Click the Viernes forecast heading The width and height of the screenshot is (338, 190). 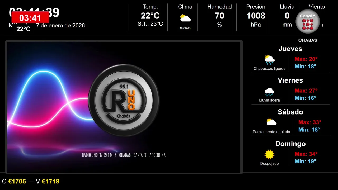click(290, 80)
